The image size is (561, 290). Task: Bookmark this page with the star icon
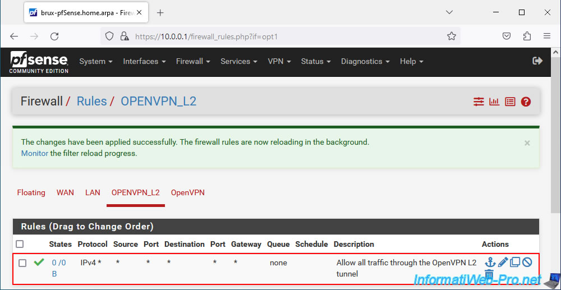click(452, 36)
